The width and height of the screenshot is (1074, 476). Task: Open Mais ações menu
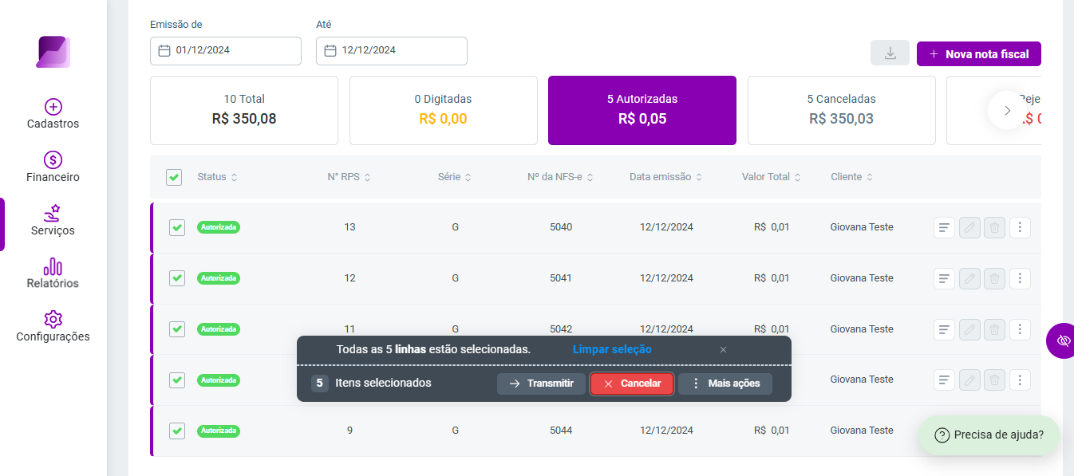click(x=725, y=384)
